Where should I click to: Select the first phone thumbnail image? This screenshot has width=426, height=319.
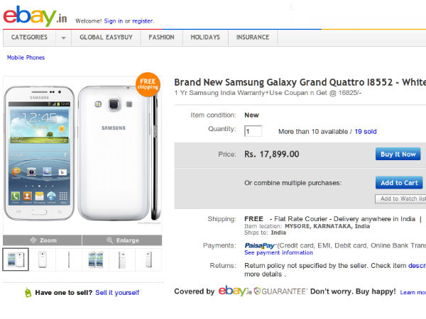click(16, 259)
